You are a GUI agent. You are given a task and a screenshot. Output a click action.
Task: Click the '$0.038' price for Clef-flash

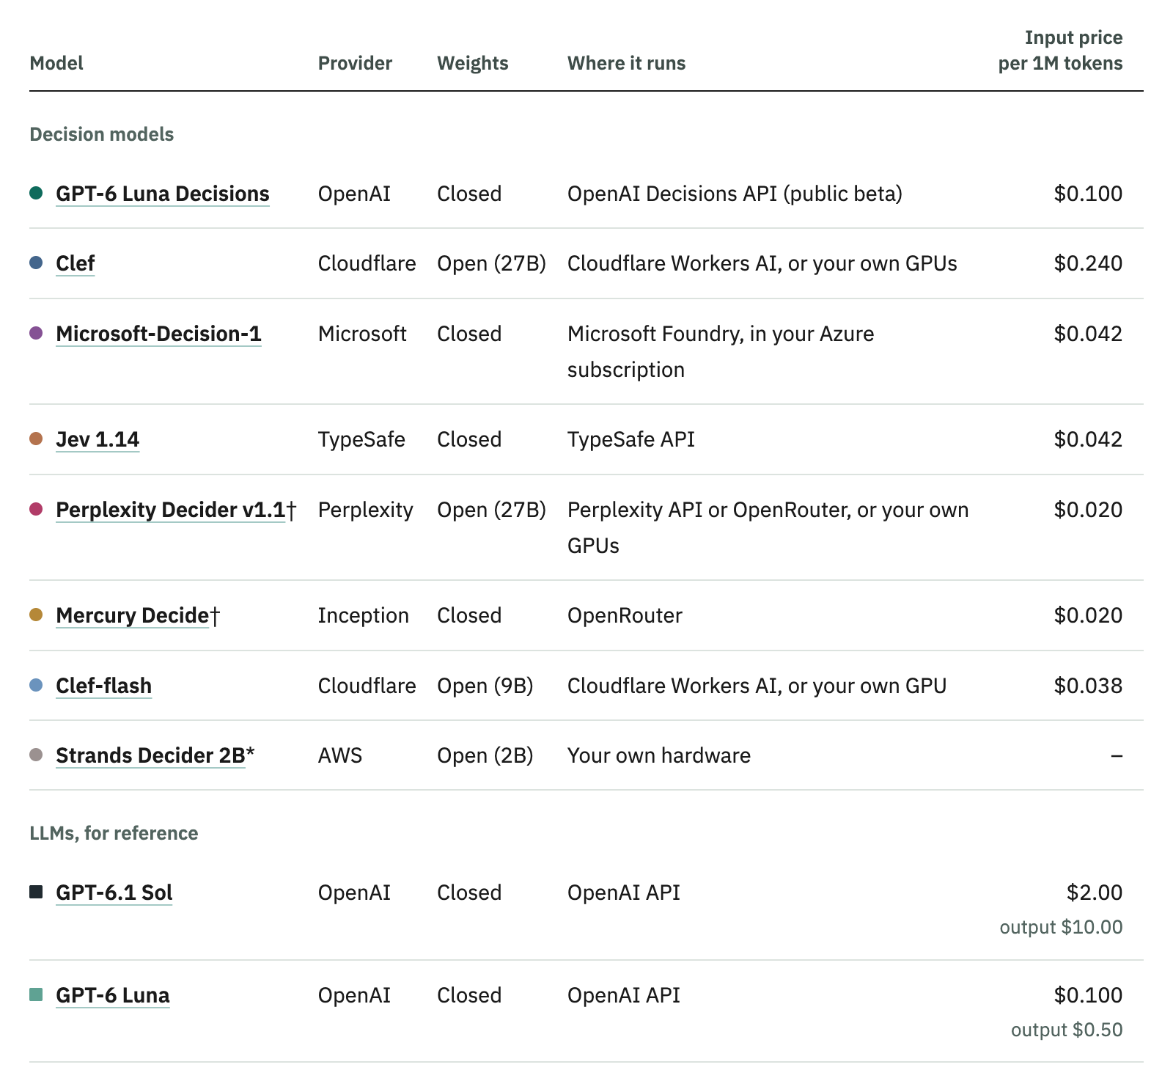pos(1088,686)
